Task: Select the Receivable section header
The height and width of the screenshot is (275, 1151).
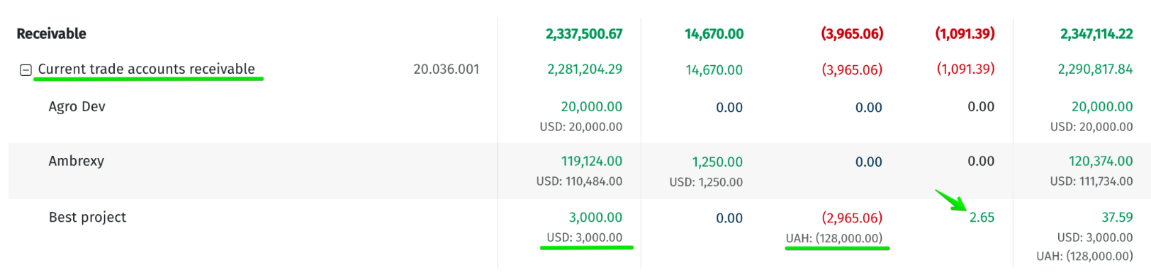Action: point(51,33)
